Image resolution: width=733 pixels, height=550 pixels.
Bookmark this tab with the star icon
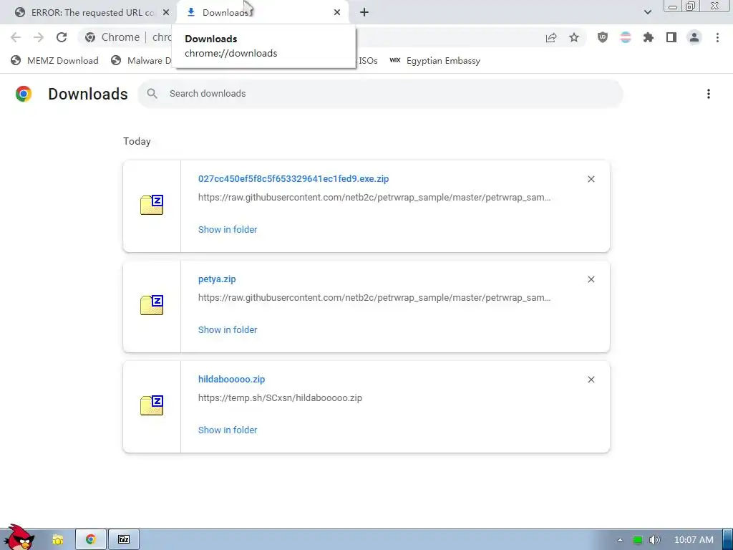(574, 37)
